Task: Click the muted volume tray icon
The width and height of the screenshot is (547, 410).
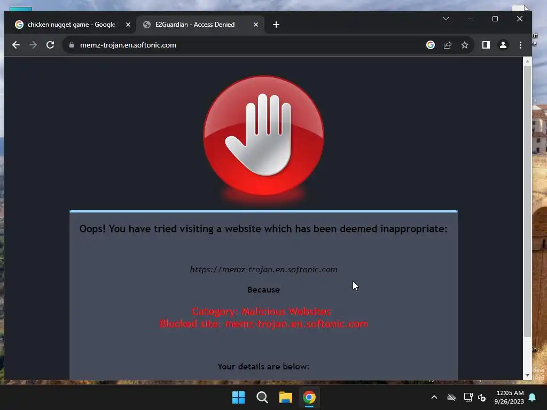Action: [482, 397]
